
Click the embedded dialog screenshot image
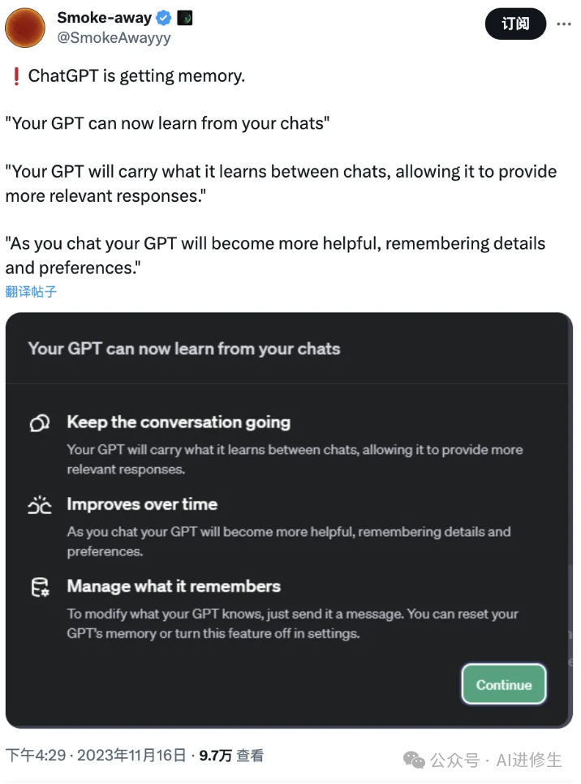pyautogui.click(x=289, y=520)
